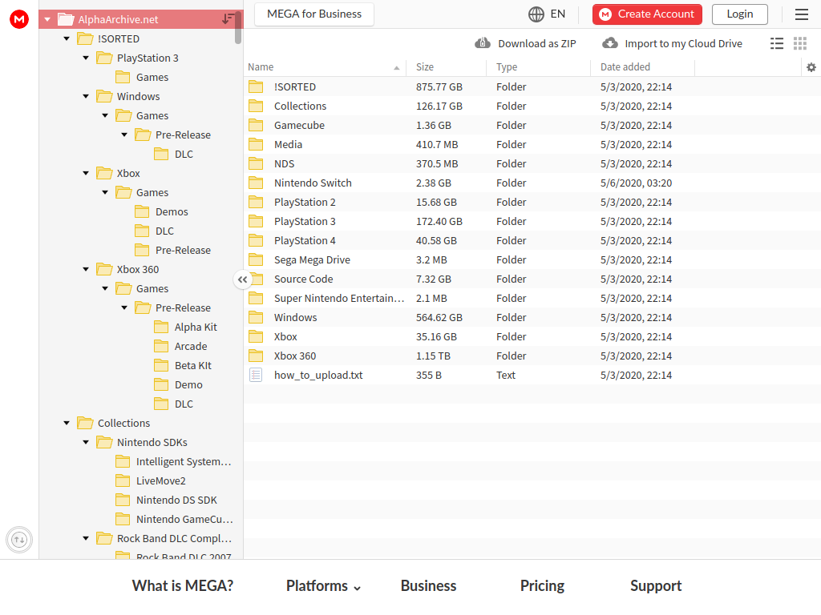Click the NDS folder icon
The width and height of the screenshot is (821, 615).
(x=256, y=163)
